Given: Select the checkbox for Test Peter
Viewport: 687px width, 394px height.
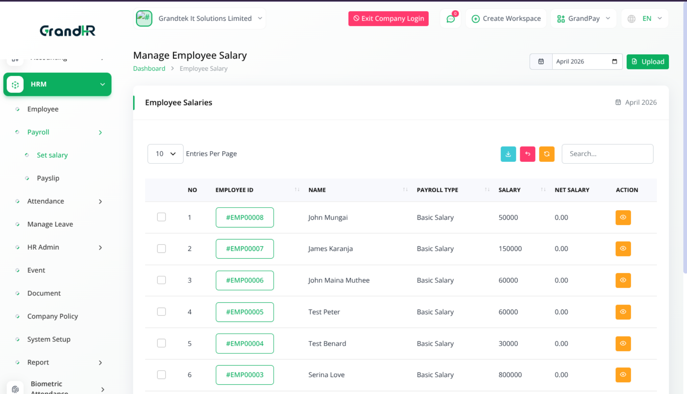Looking at the screenshot, I should [x=161, y=312].
